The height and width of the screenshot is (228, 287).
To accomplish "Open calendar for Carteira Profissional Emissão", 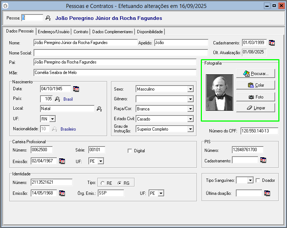I will click(x=62, y=161).
